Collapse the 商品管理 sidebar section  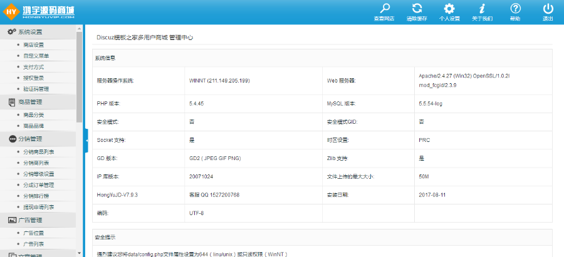point(38,102)
